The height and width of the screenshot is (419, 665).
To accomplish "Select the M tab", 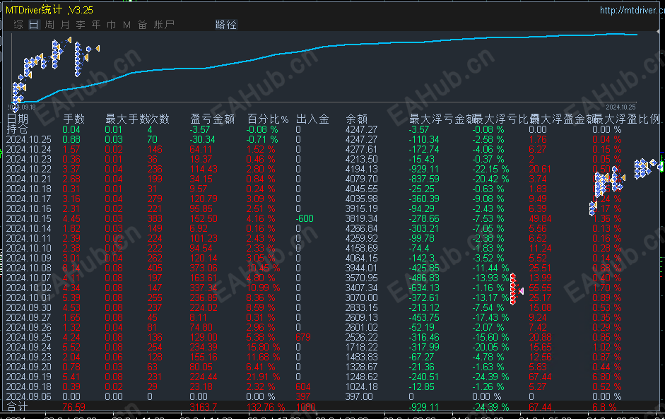I will point(126,25).
